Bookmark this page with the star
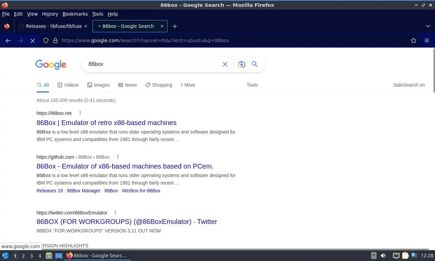Screen dimensions: 435x261 pyautogui.click(x=414, y=40)
